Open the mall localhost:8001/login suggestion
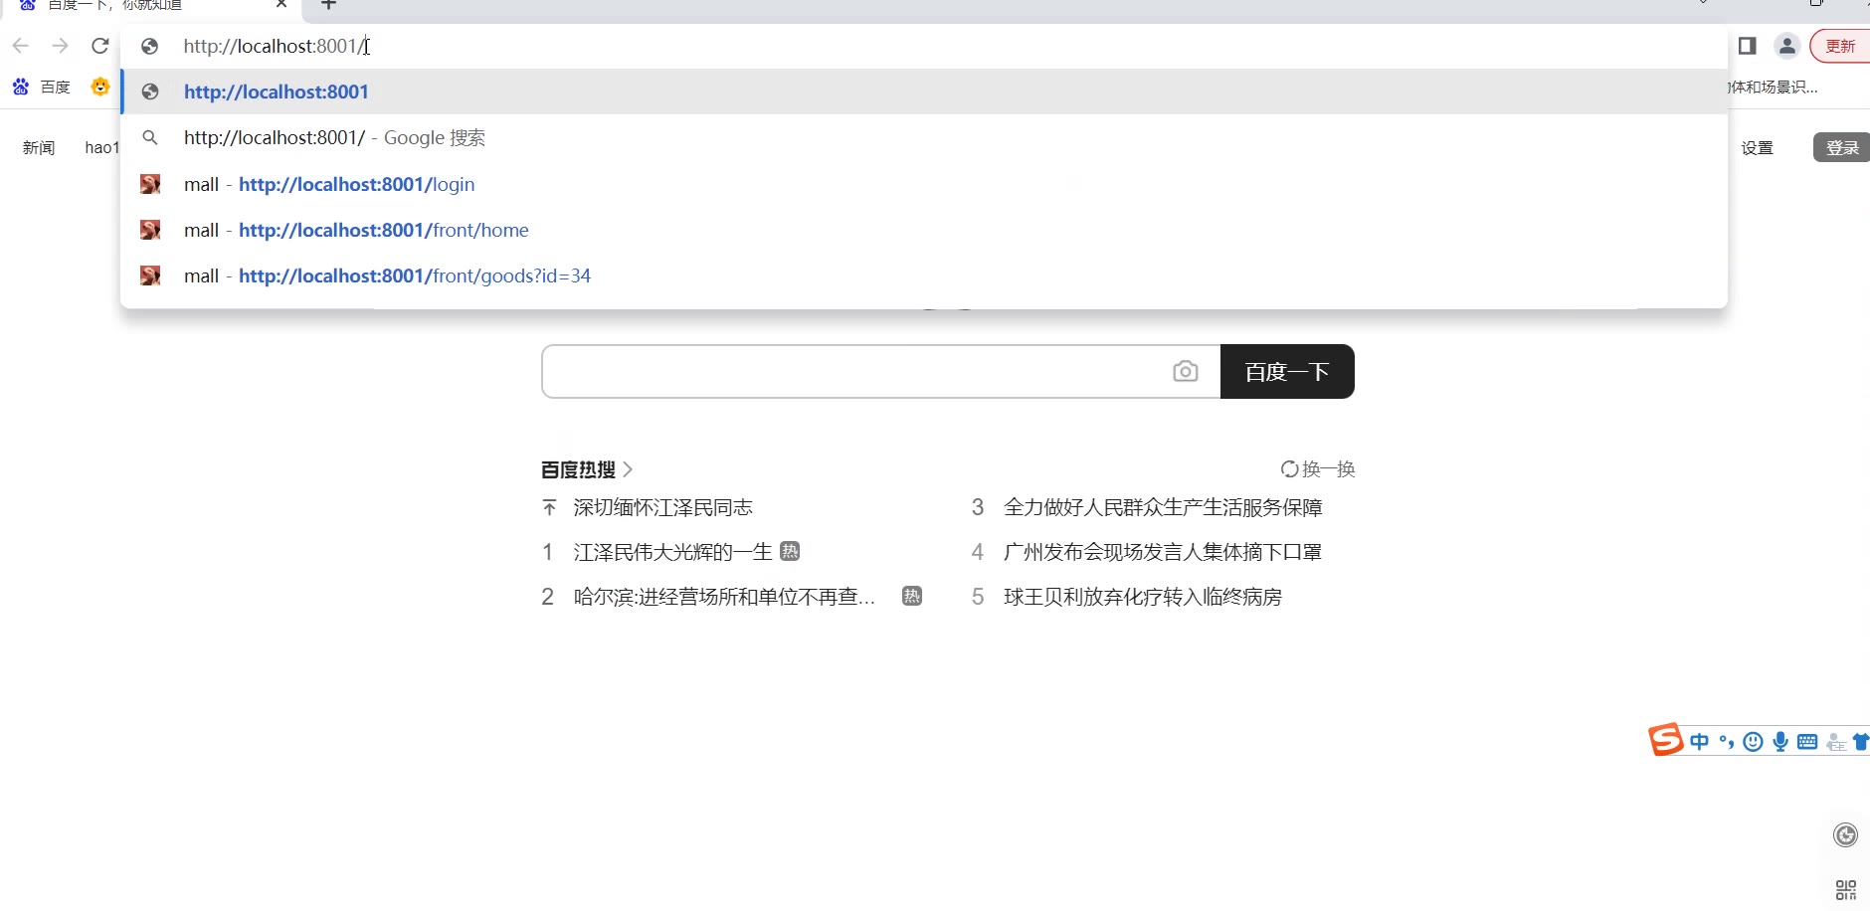The image size is (1870, 911). click(924, 184)
